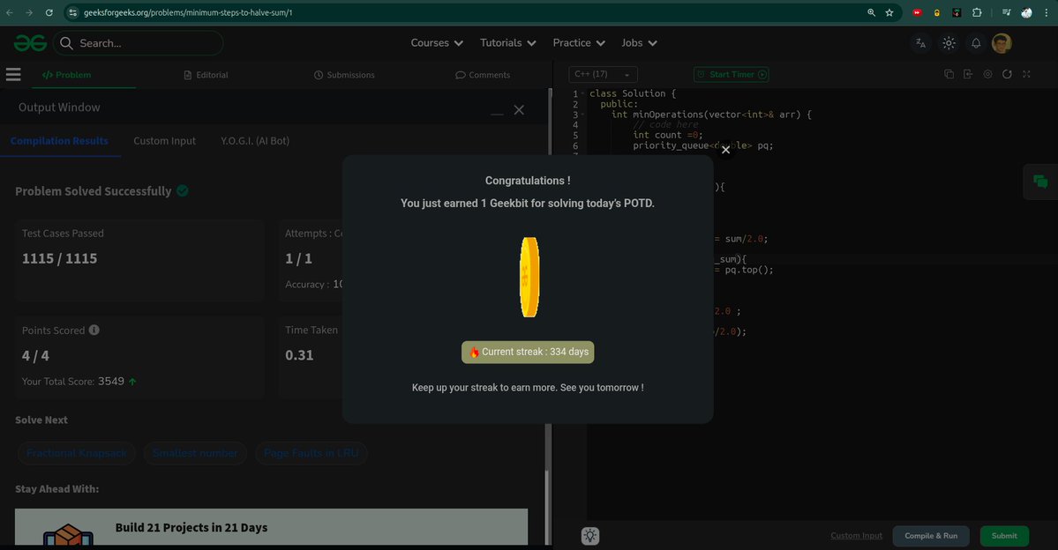Focus the Search input field
Screen dimensions: 1058x550
point(139,43)
